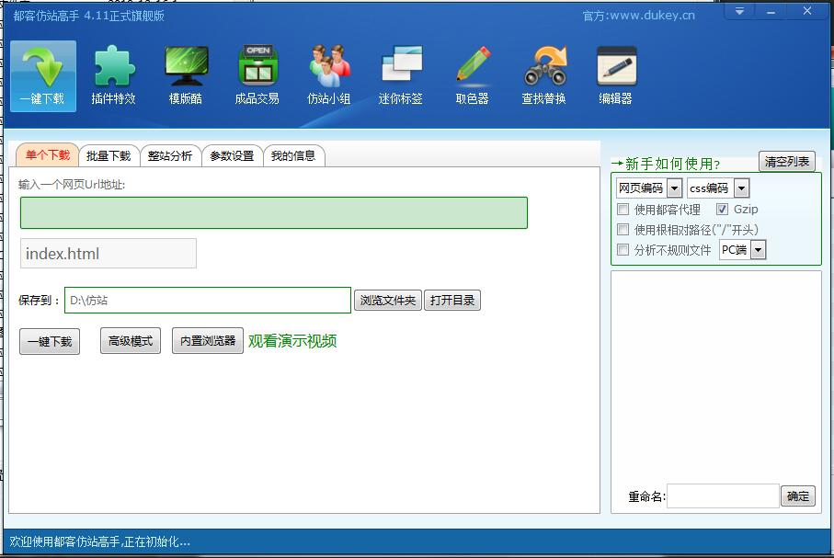Open the 编辑器 notepad icon

(x=615, y=69)
